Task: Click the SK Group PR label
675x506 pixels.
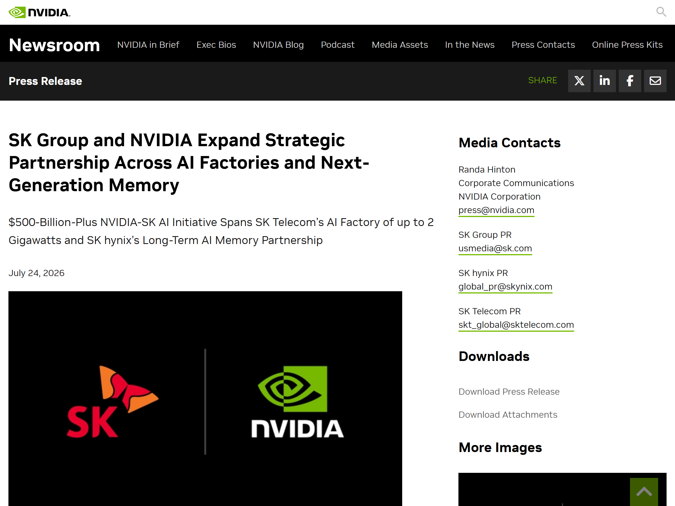Action: point(485,235)
